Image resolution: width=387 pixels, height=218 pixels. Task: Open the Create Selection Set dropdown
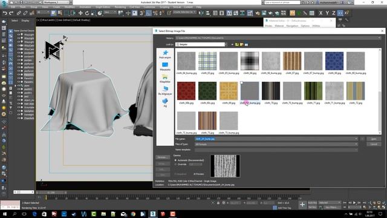(x=184, y=12)
